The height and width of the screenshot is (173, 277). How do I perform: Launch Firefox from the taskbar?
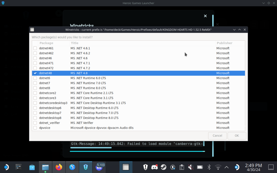coord(59,167)
